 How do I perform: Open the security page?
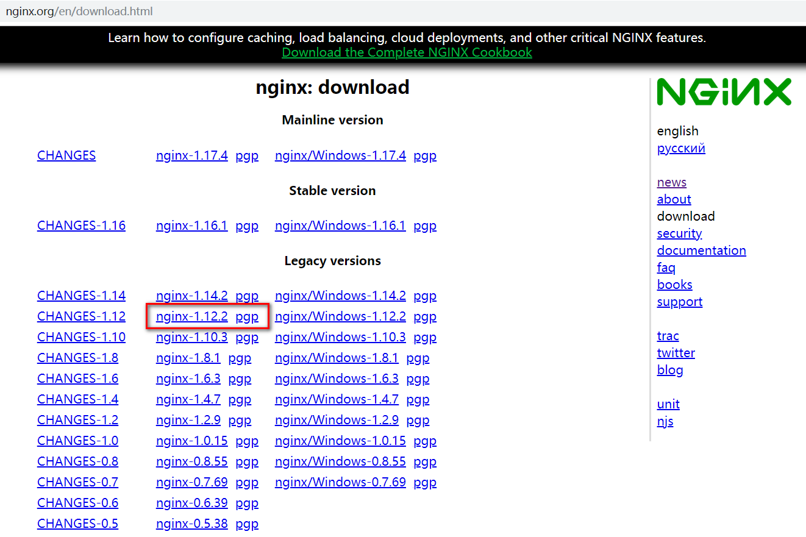(x=680, y=233)
